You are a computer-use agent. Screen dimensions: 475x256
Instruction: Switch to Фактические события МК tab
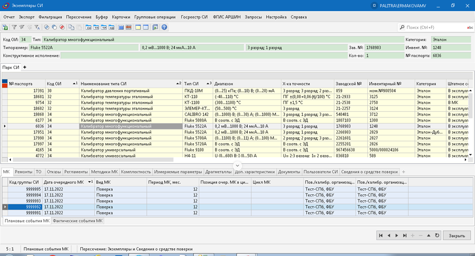point(78,220)
